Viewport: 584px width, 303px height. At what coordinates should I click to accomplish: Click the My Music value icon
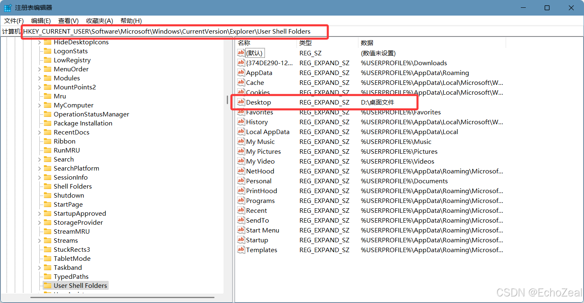pos(241,141)
